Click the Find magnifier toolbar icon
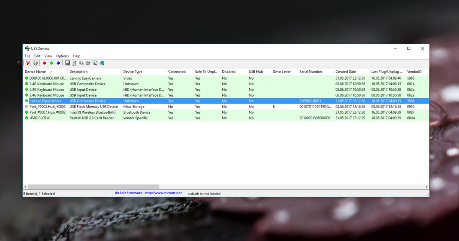 [96, 63]
